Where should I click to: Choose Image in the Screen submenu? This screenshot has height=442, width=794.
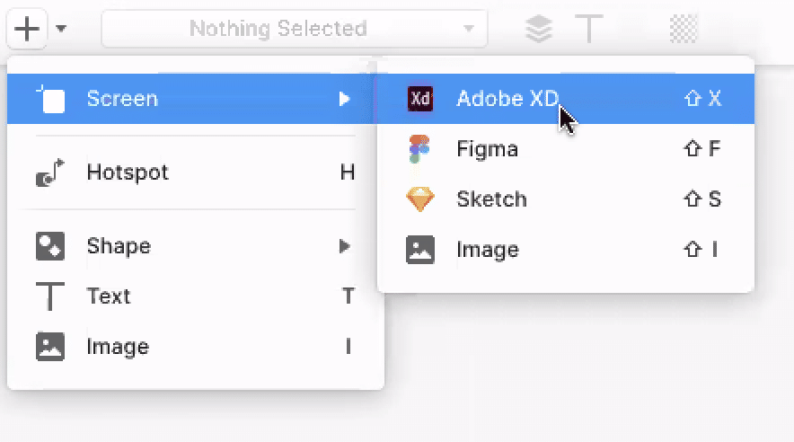click(487, 250)
